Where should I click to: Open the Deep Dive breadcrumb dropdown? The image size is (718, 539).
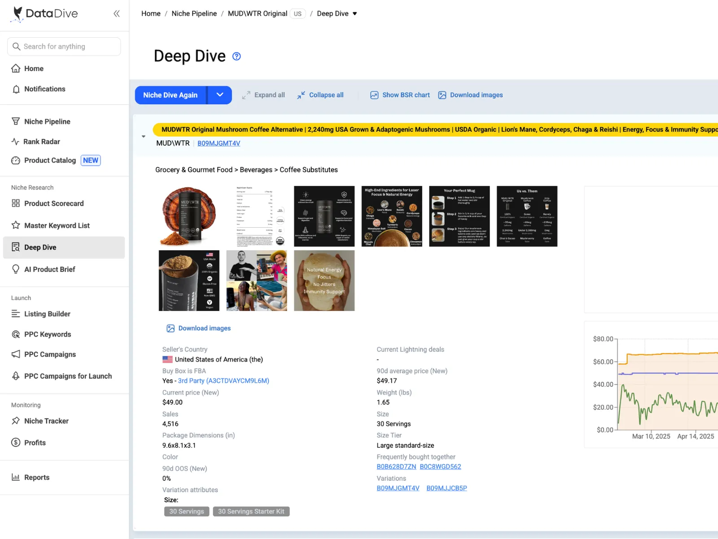tap(355, 13)
